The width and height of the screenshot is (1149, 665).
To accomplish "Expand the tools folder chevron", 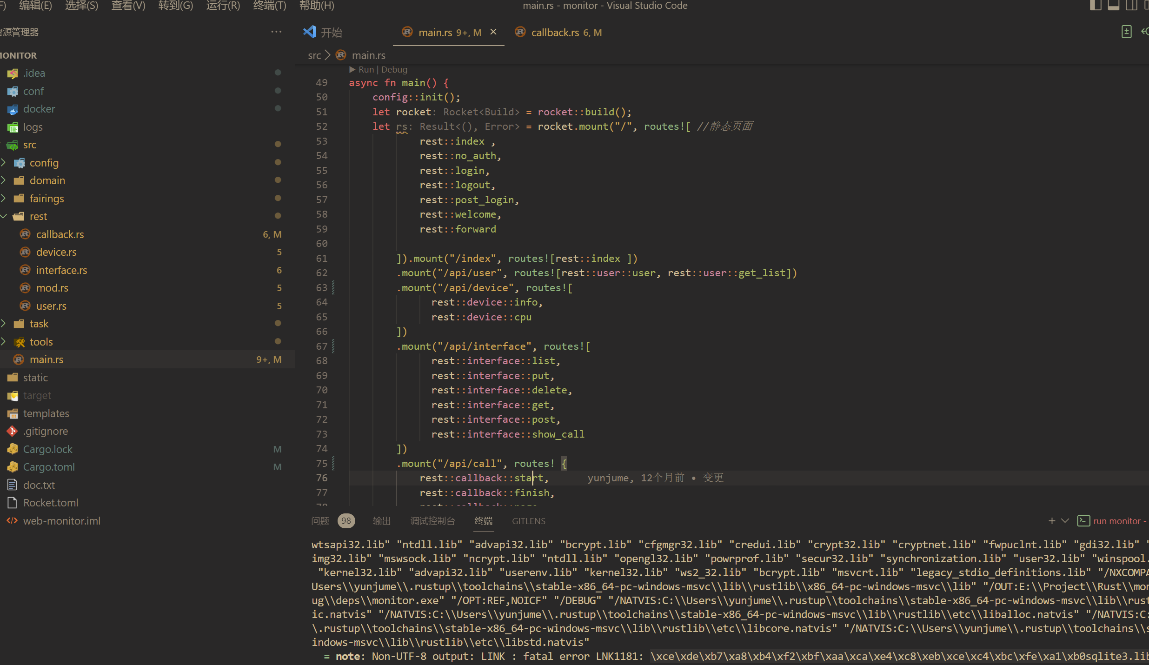I will (4, 342).
